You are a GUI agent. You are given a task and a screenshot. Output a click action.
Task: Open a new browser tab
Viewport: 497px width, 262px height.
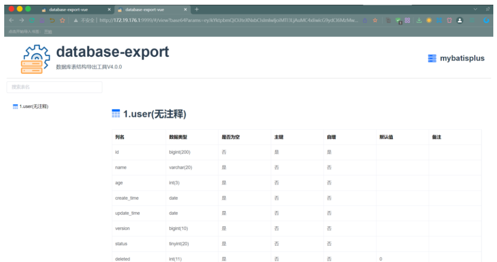tap(197, 9)
